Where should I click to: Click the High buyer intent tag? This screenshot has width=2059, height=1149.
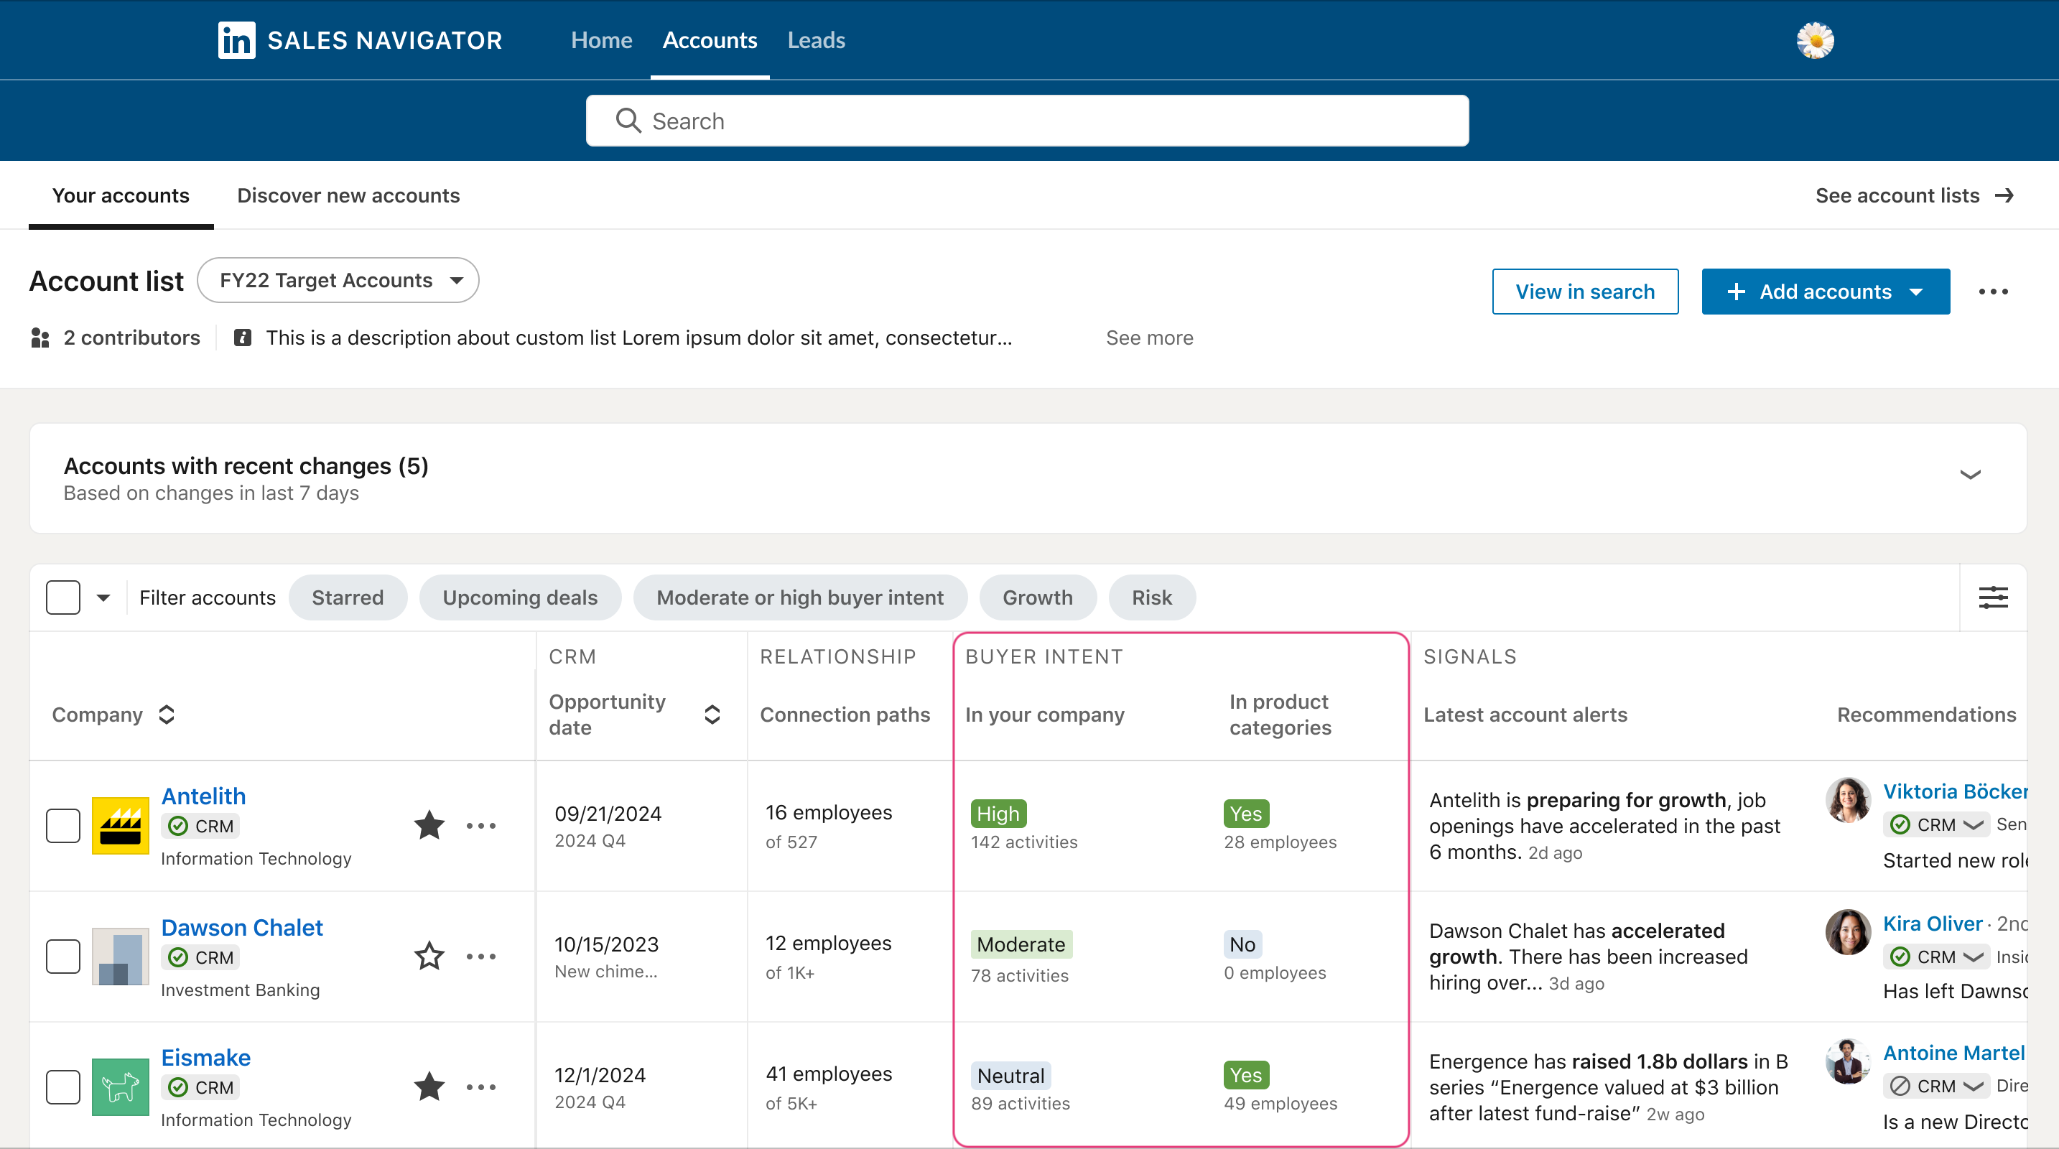[x=998, y=814]
